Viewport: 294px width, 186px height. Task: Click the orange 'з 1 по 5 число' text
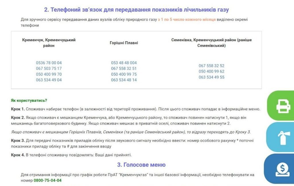click(187, 19)
